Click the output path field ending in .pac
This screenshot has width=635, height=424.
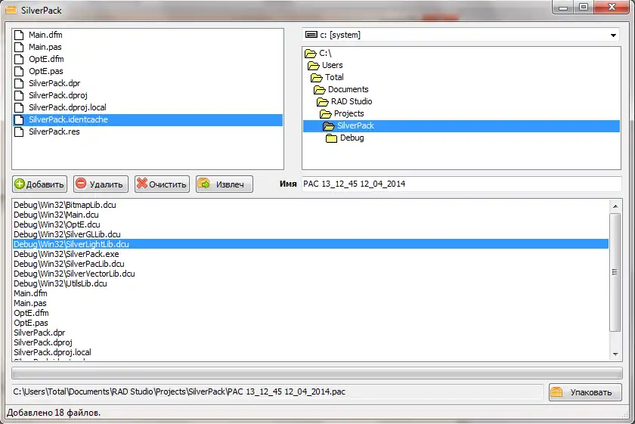[x=277, y=392]
